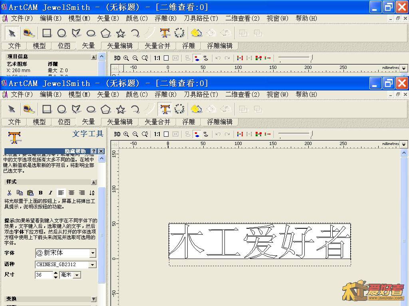Select pentagon polygon tool in lower window

pyautogui.click(x=105, y=109)
